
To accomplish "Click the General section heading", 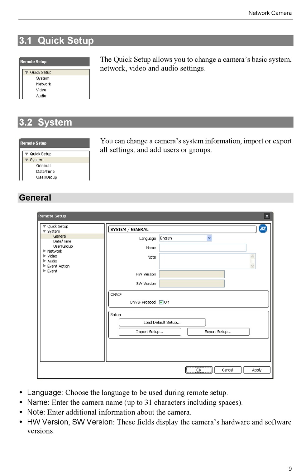I will click(35, 198).
